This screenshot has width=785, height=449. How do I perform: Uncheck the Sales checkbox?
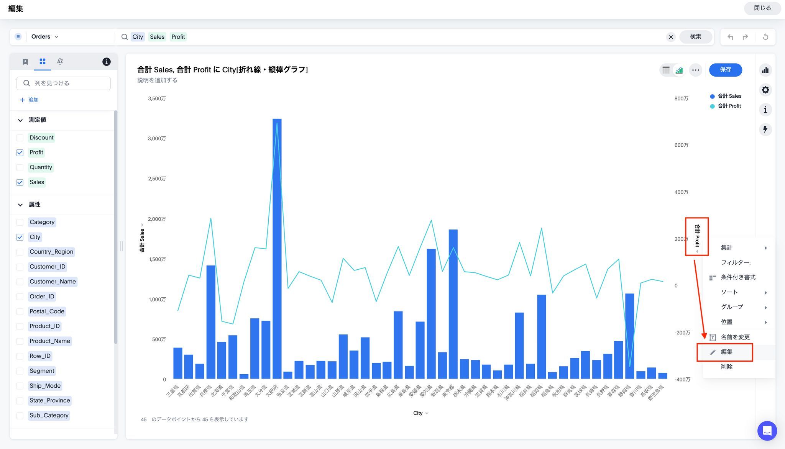pyautogui.click(x=20, y=183)
